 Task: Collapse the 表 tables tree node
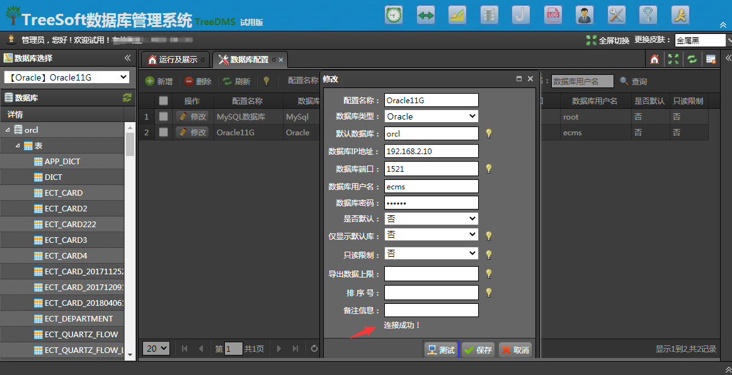point(17,145)
